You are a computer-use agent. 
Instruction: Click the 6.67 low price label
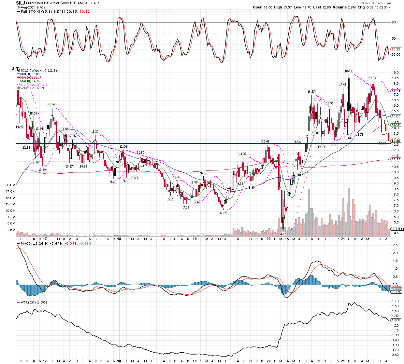tap(223, 213)
